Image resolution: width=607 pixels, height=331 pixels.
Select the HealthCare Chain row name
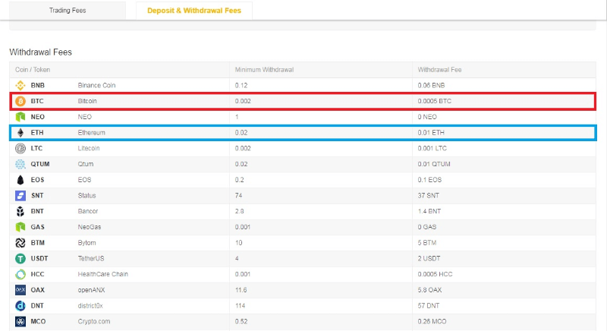click(102, 274)
